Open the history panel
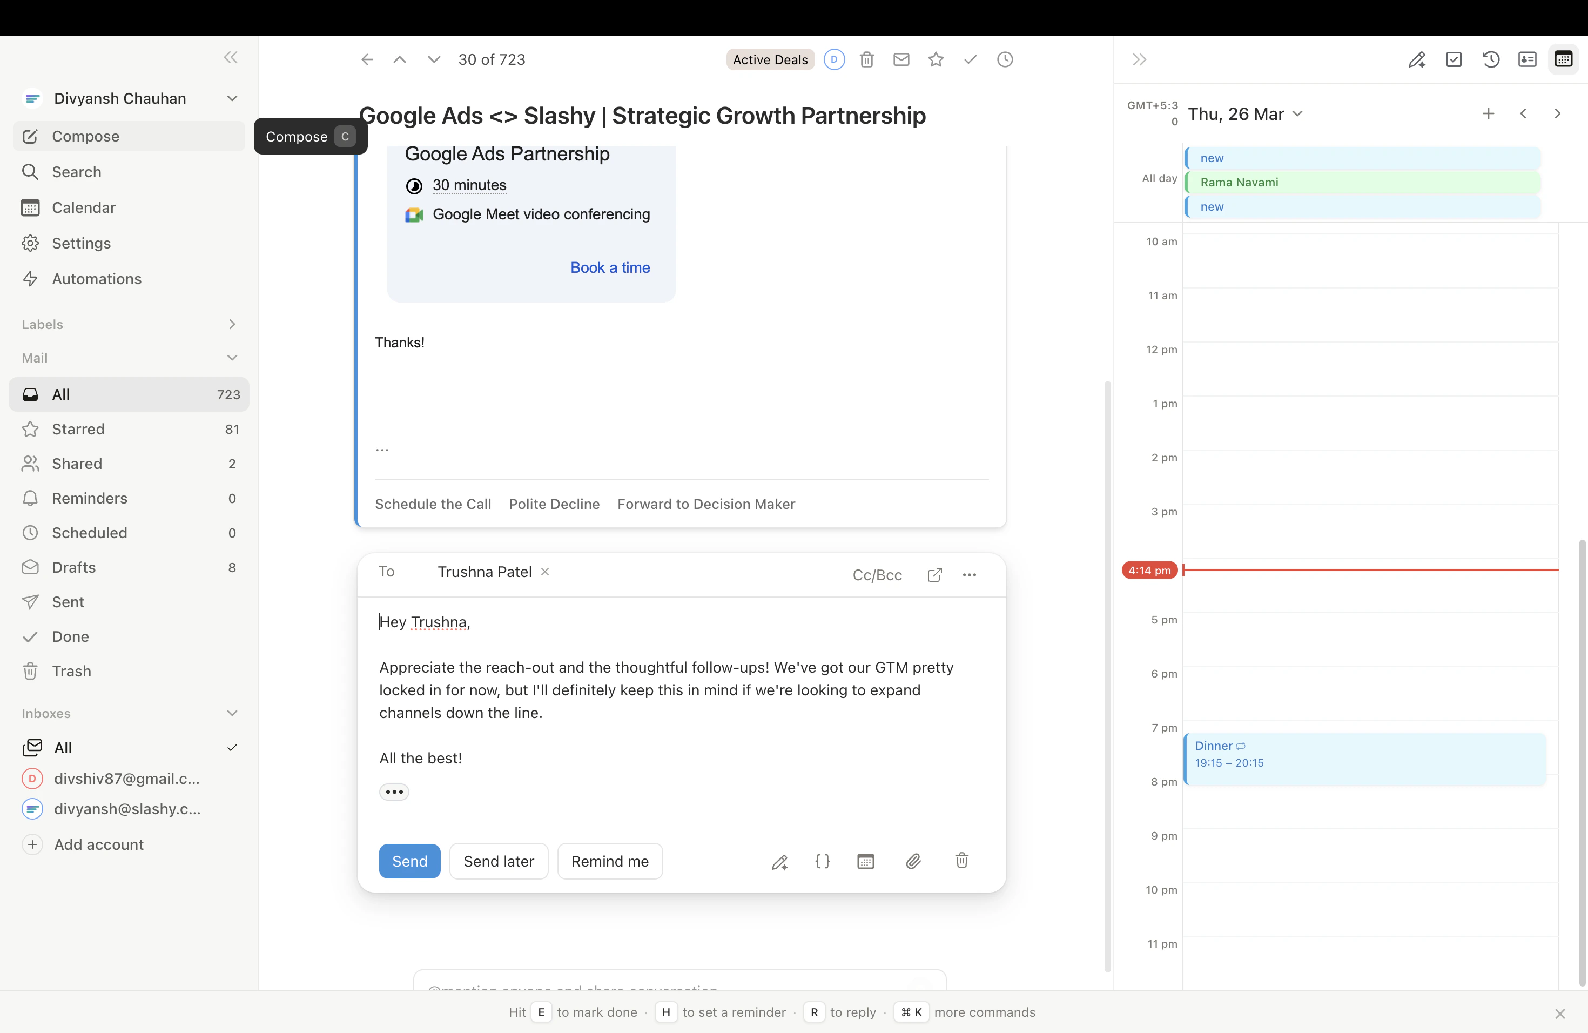Viewport: 1588px width, 1033px height. [1491, 59]
